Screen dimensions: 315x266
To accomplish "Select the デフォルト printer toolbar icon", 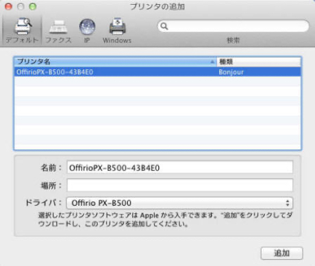I will [x=22, y=30].
